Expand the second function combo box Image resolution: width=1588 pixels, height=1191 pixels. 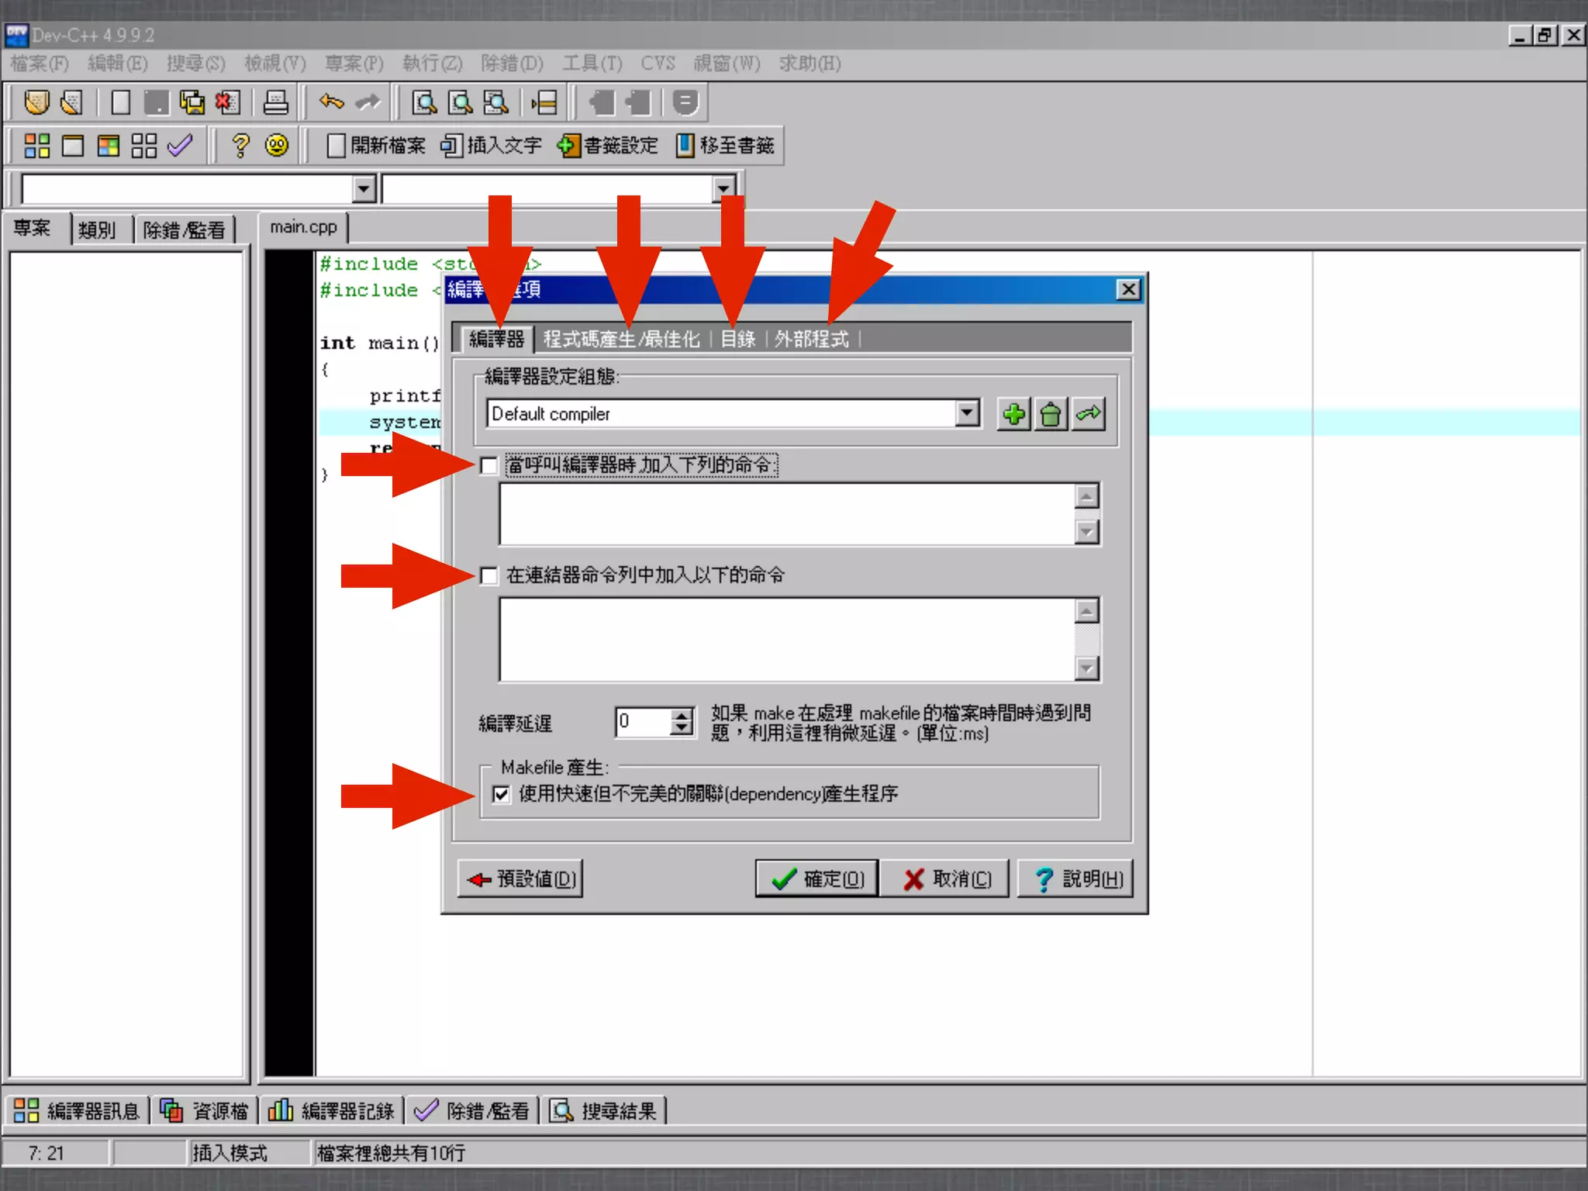[723, 188]
